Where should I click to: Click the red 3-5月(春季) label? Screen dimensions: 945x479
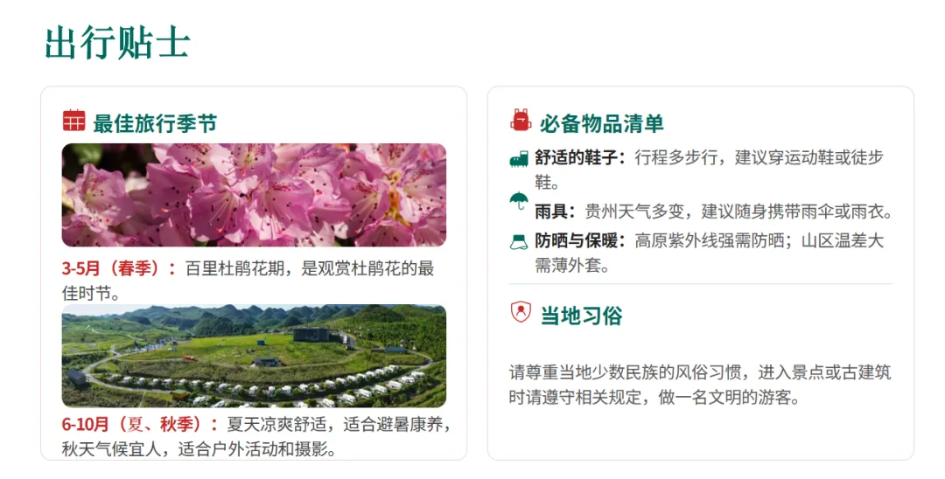119,268
